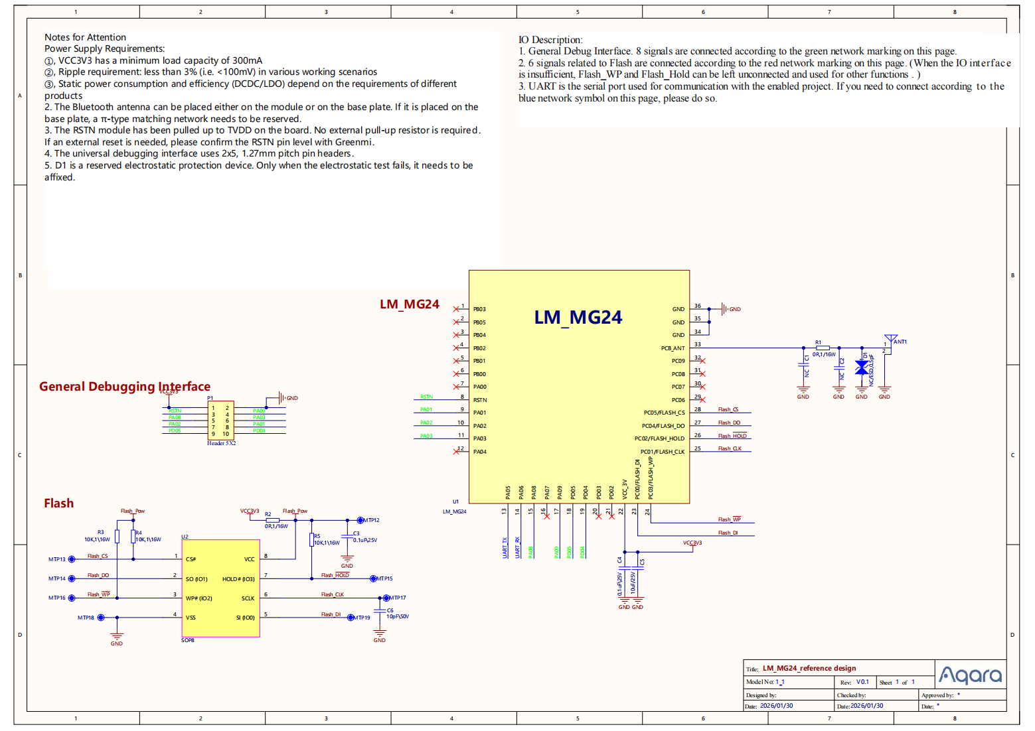Click the Rev V0.1 field
The image size is (1035, 731).
854,682
